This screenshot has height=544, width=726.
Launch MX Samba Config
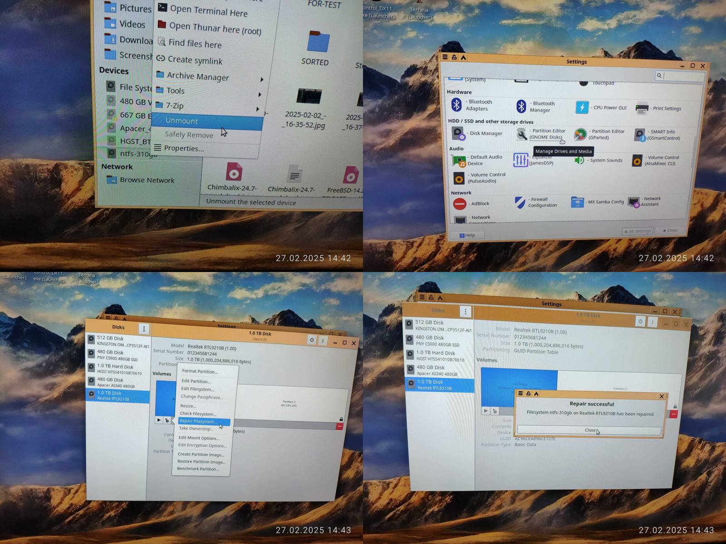click(x=598, y=202)
